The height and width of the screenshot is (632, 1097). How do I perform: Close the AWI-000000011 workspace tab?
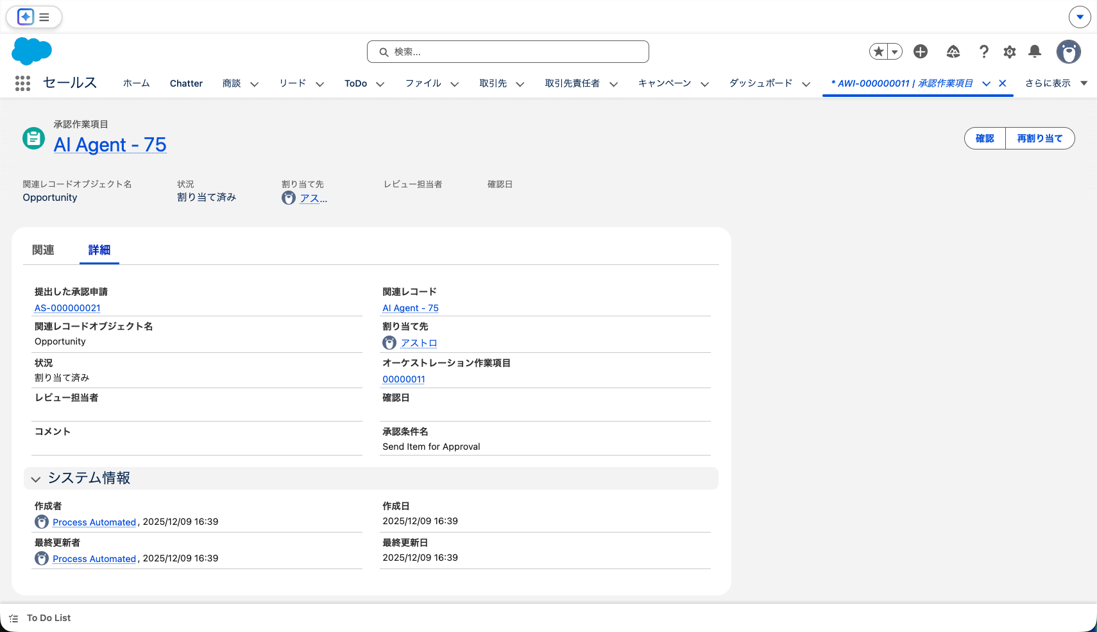tap(1003, 83)
